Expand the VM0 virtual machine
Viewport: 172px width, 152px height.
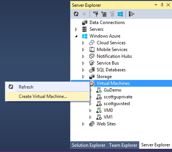[90, 110]
